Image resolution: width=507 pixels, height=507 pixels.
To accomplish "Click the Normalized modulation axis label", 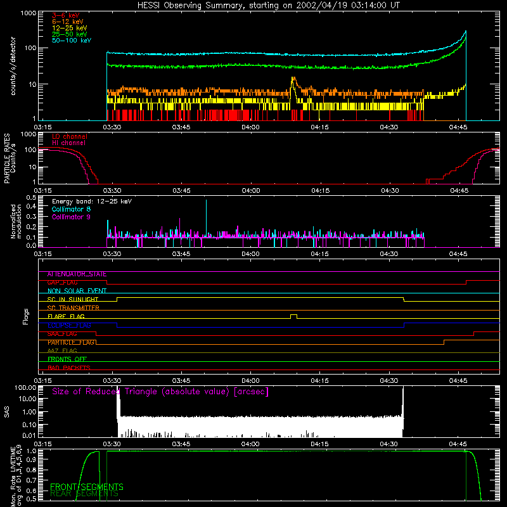I will 16,221.
